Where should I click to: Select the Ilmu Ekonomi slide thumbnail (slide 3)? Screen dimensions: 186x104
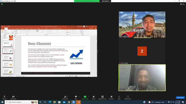[8, 51]
